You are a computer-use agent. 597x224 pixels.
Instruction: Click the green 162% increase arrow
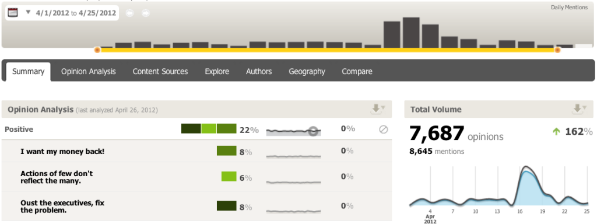[556, 132]
